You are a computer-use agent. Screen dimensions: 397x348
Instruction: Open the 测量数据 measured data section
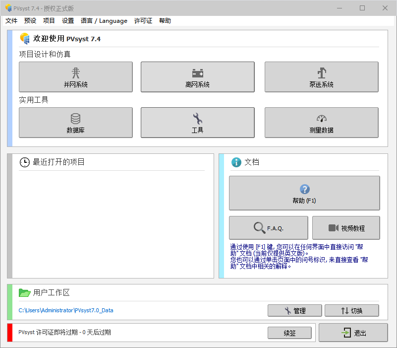tap(322, 123)
